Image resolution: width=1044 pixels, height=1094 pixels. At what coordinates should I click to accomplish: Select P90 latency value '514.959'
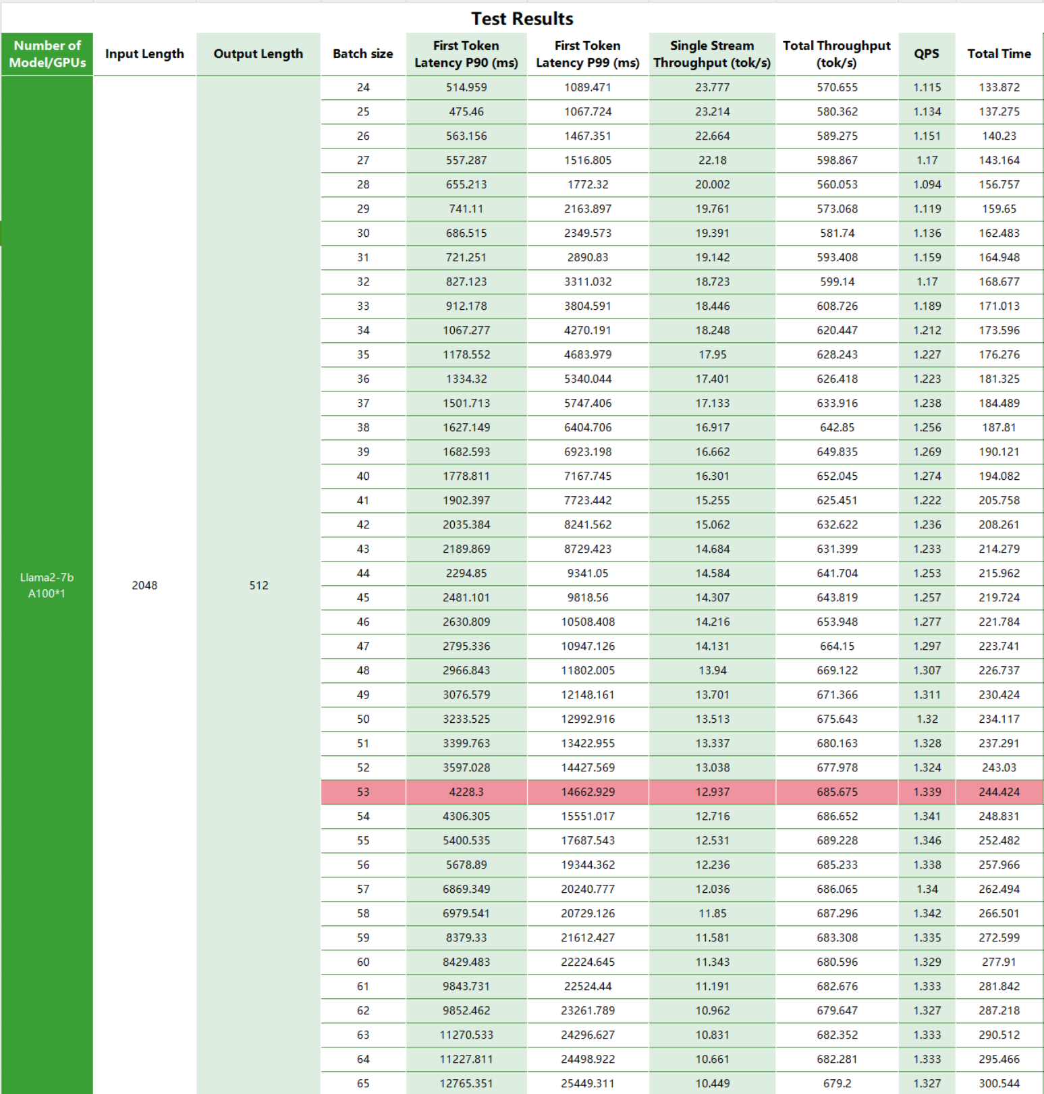pos(466,87)
